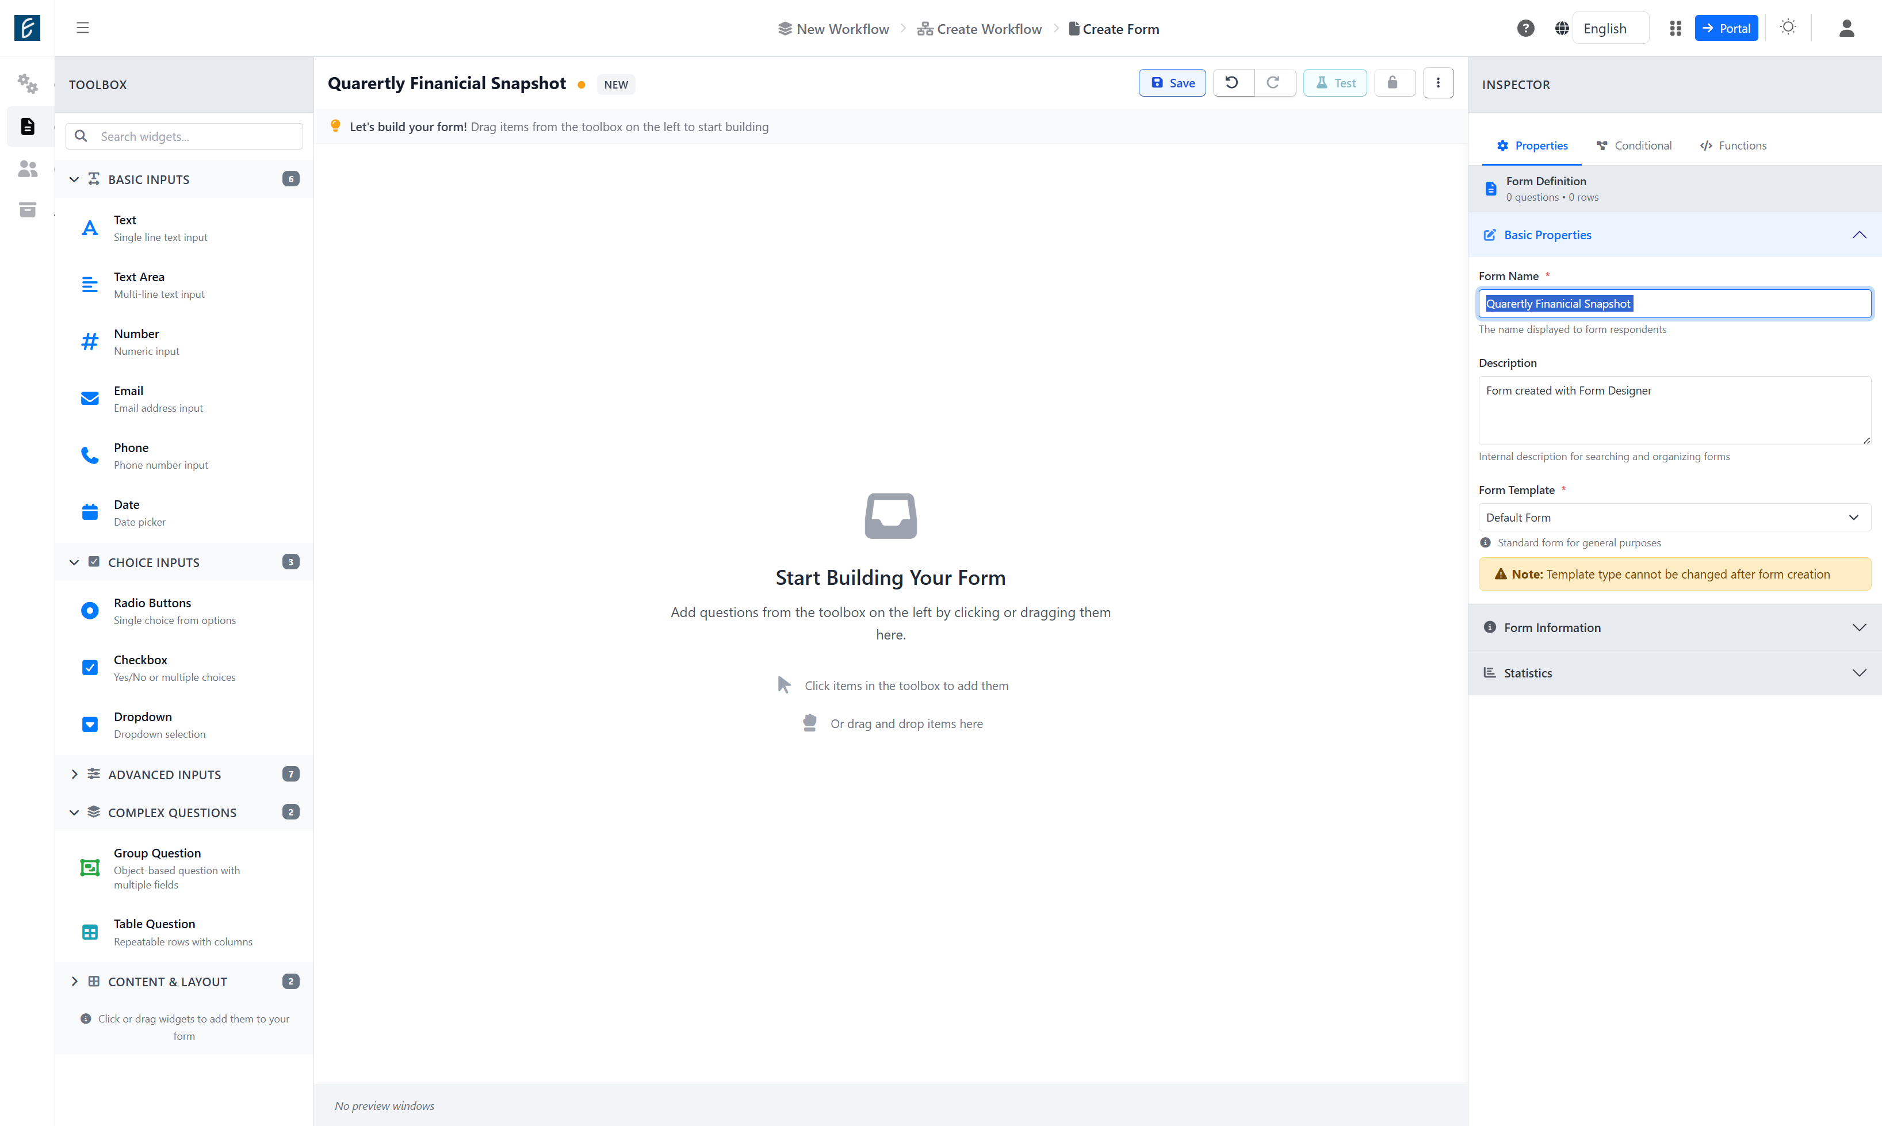Add the Number input widget
1882x1126 pixels.
(x=185, y=342)
